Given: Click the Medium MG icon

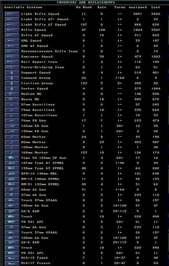Looking at the screenshot, I should 12,94.
